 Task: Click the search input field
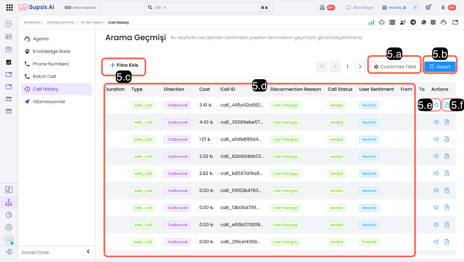(203, 8)
